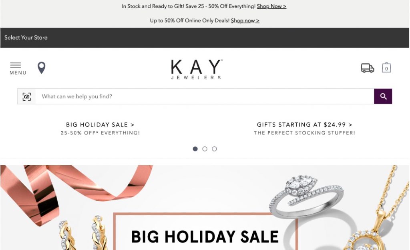The image size is (410, 250).
Task: Select the first carousel dot
Action: (195, 149)
